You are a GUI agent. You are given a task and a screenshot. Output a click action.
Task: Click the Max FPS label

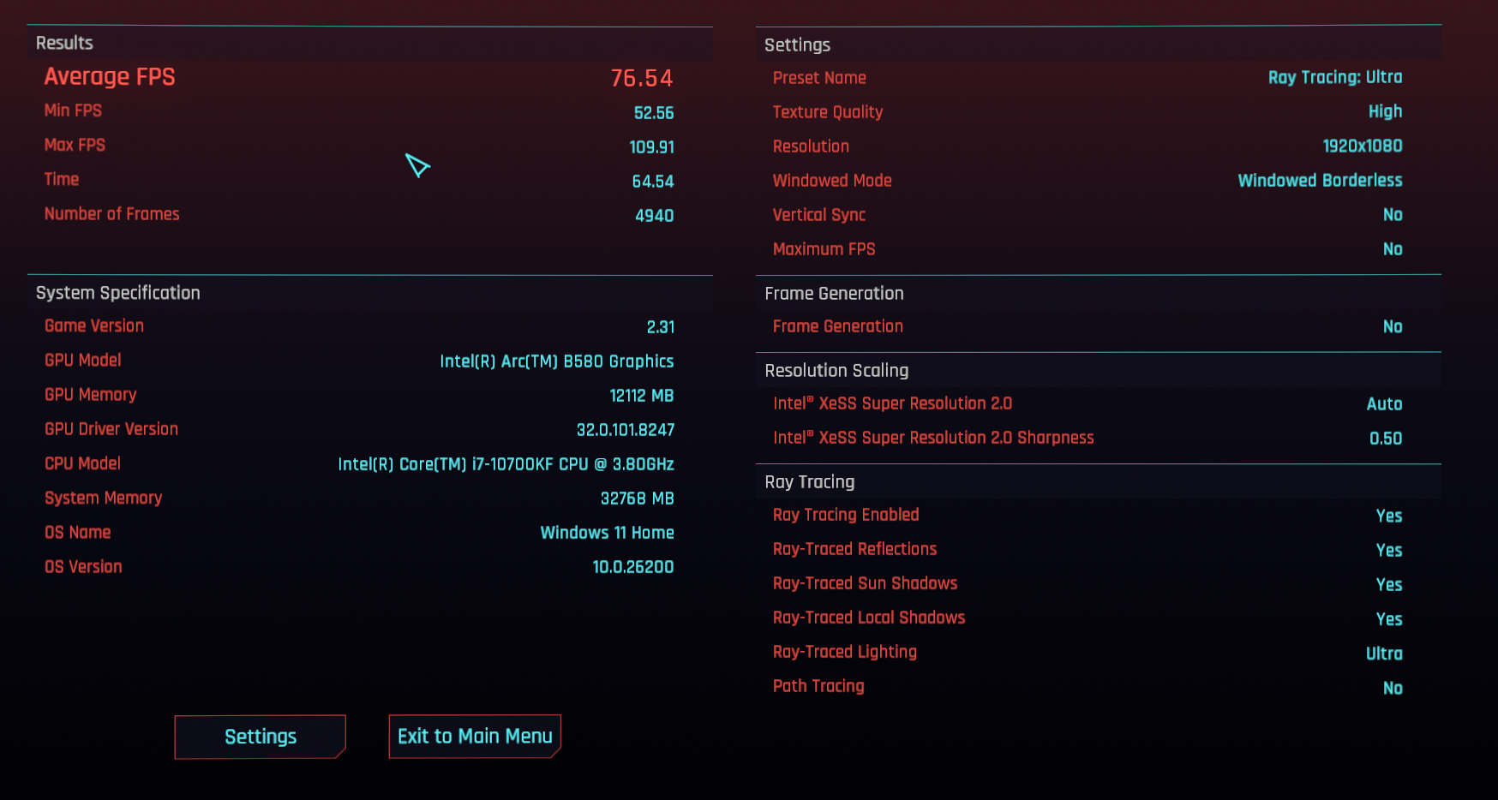pos(75,145)
